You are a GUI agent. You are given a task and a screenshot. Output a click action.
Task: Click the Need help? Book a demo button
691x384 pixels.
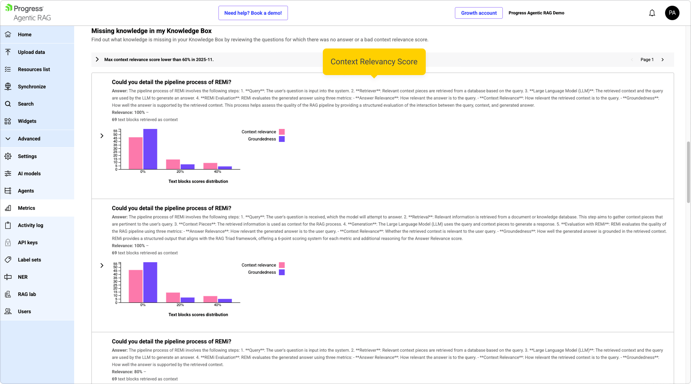[253, 13]
